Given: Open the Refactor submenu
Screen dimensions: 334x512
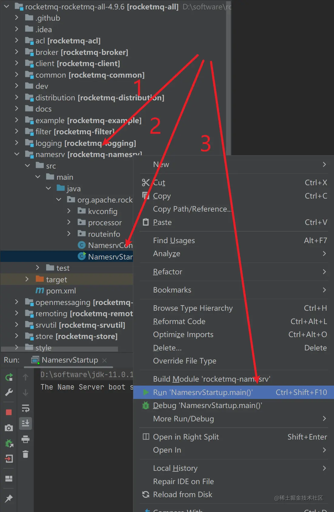Looking at the screenshot, I should pyautogui.click(x=234, y=272).
